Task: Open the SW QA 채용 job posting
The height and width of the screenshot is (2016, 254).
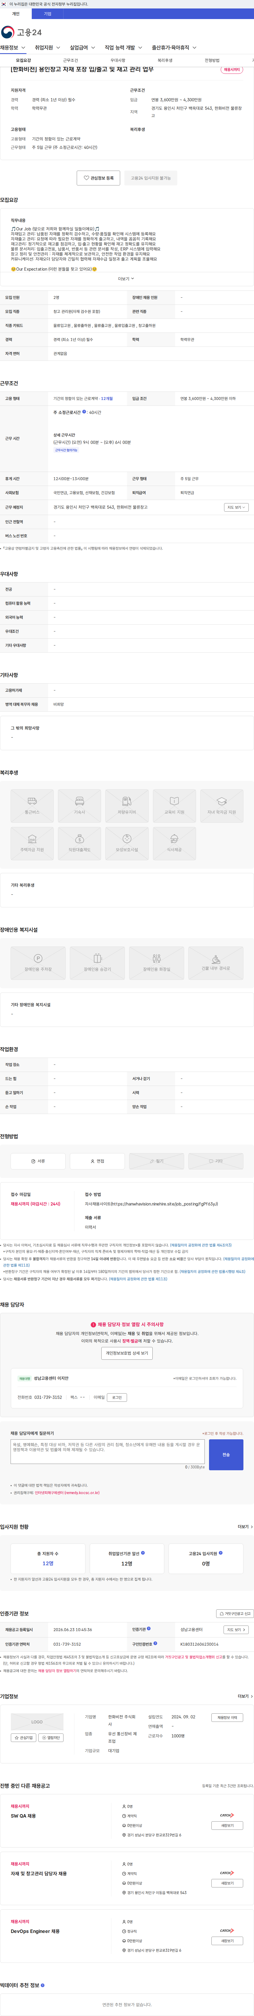Action: pyautogui.click(x=24, y=1816)
